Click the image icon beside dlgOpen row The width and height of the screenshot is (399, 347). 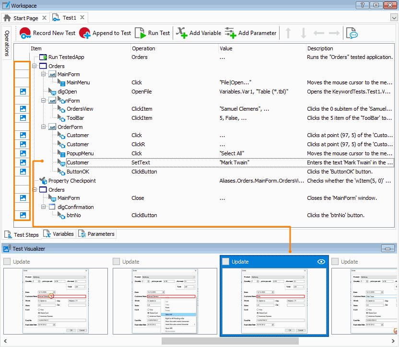click(x=23, y=92)
